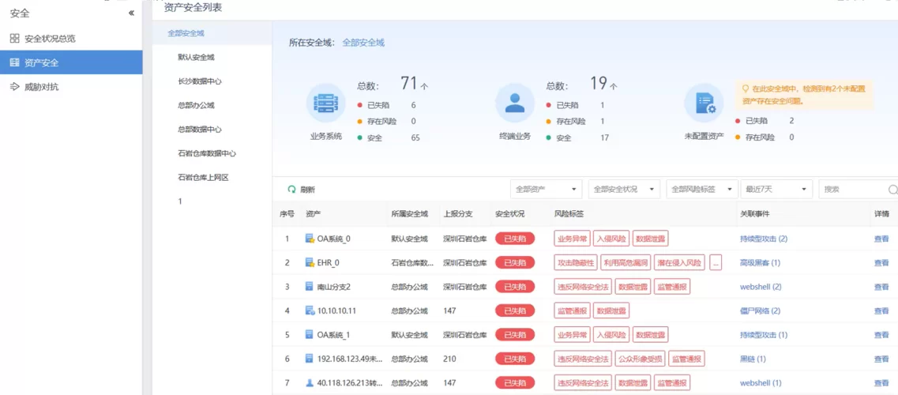This screenshot has height=395, width=898.
Task: Open 持续型攻击 (1) event link
Action: coord(764,334)
